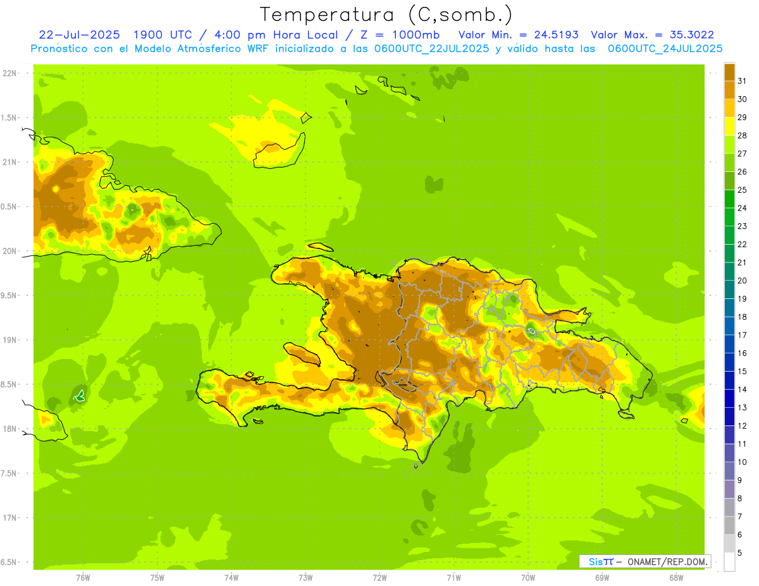Viewport: 759px width, 586px height.
Task: Select the Valor Max. = 35.3022 value
Action: pyautogui.click(x=652, y=35)
